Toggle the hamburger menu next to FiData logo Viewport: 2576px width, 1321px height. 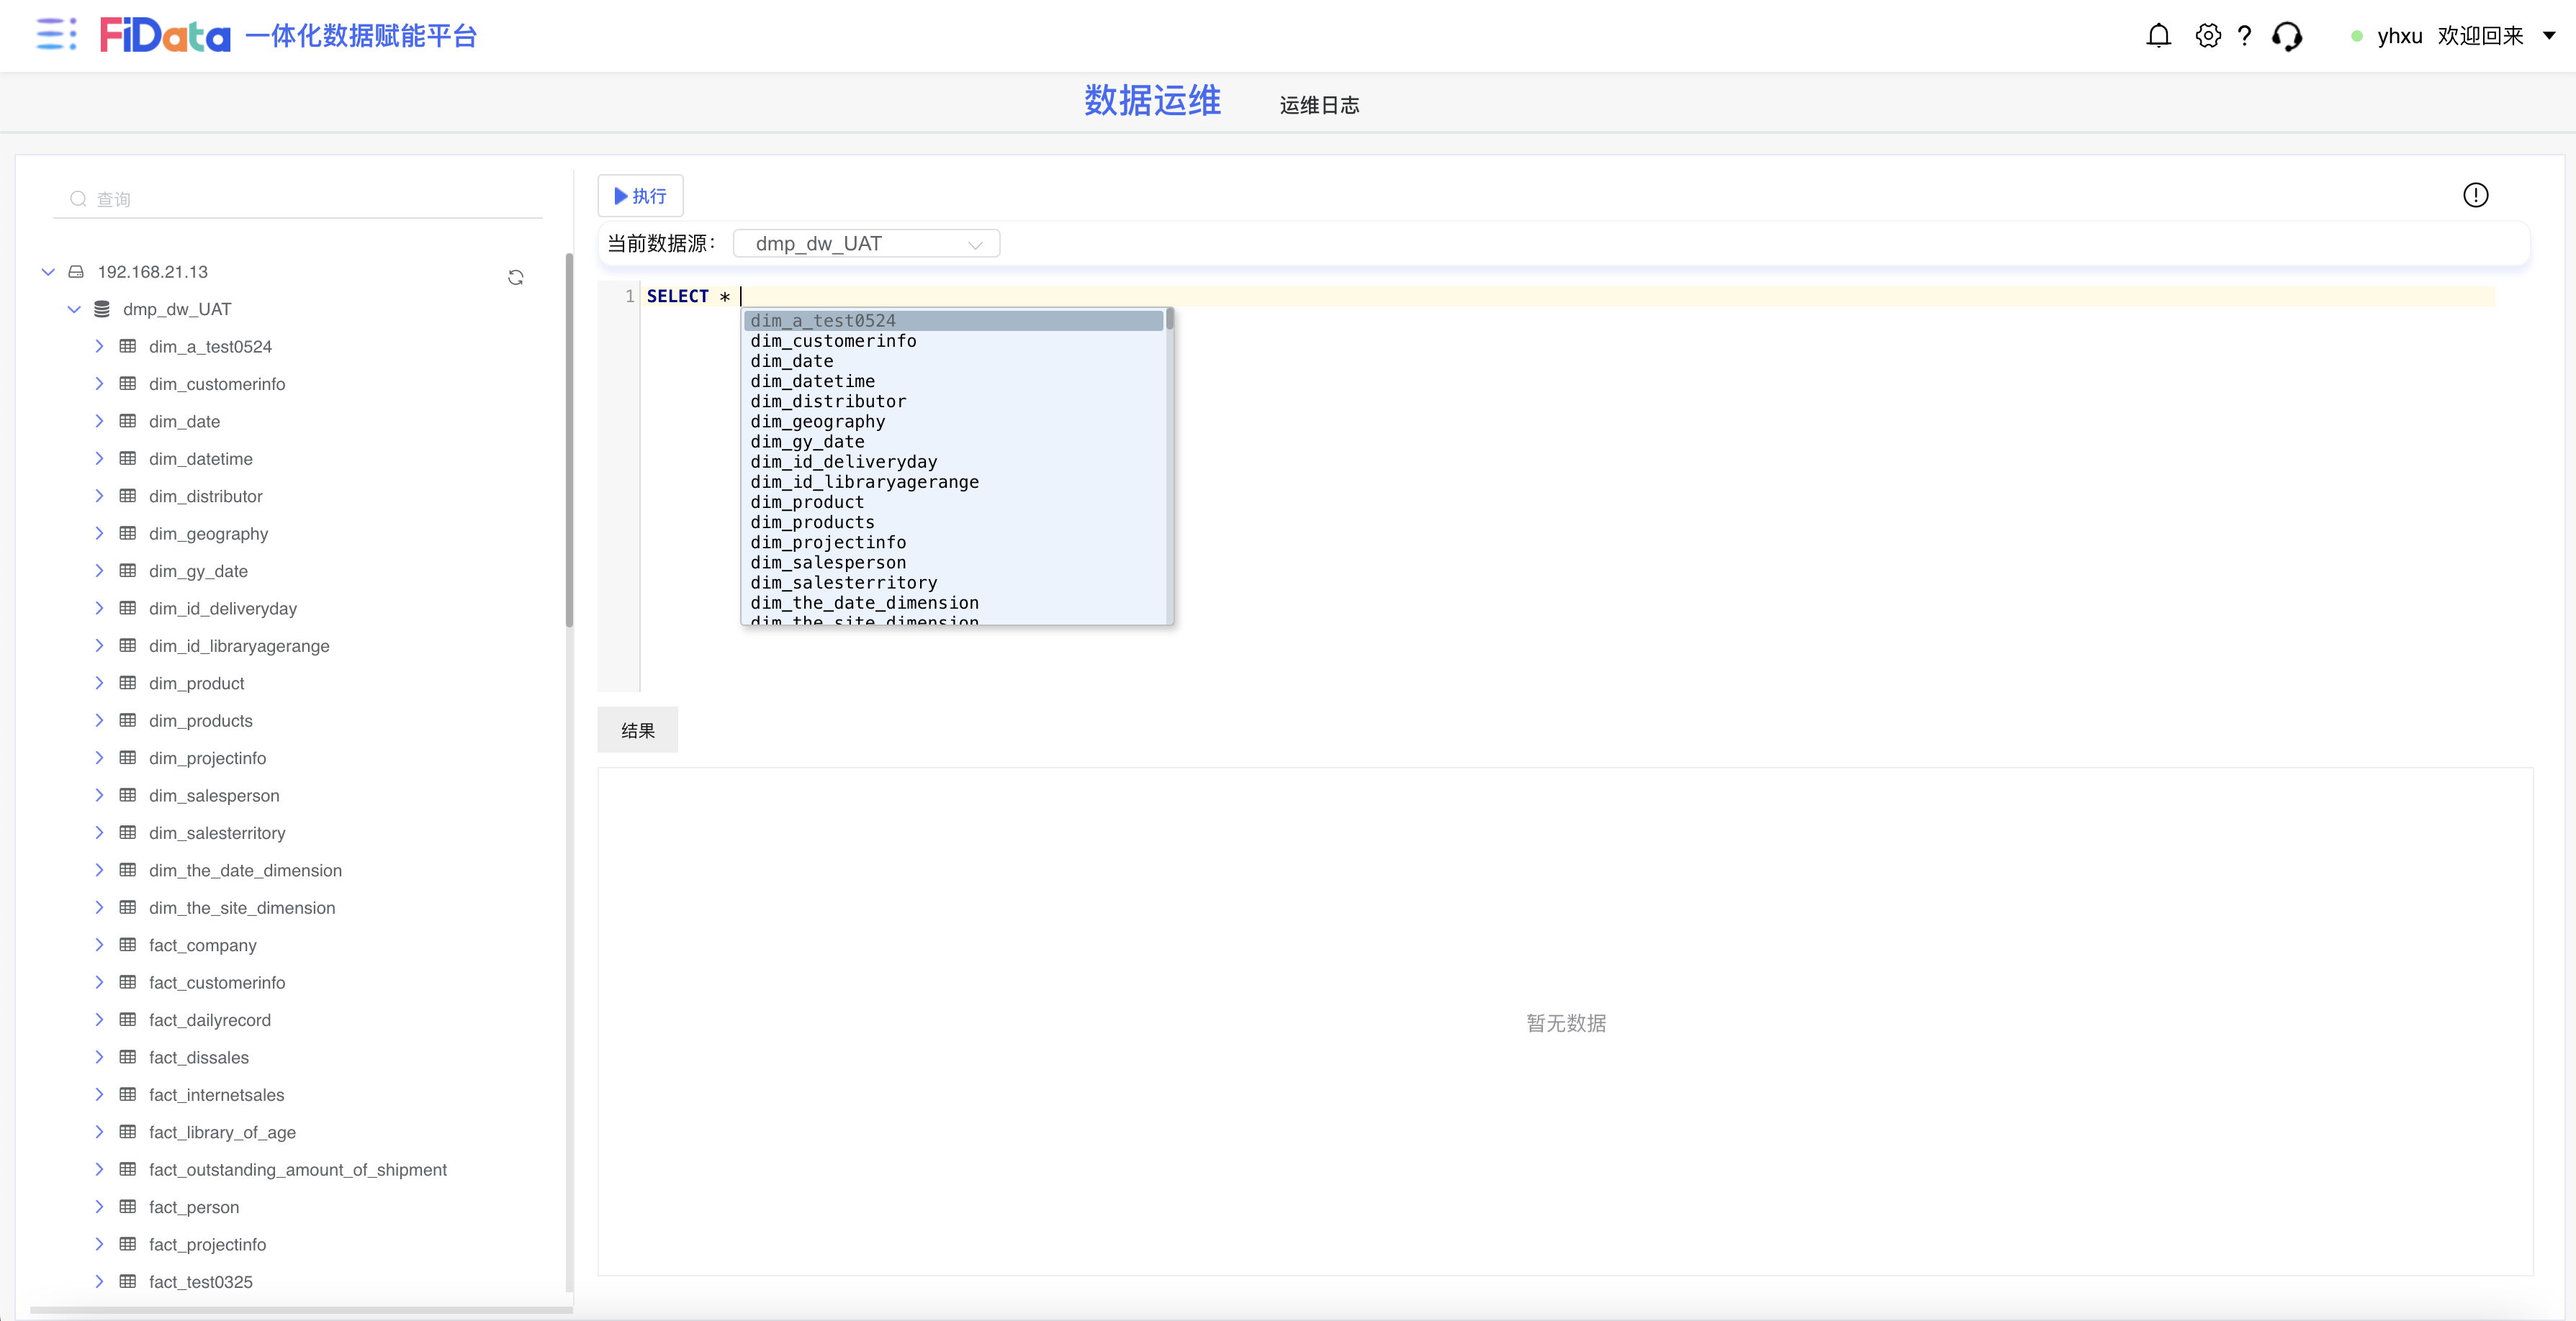(56, 34)
